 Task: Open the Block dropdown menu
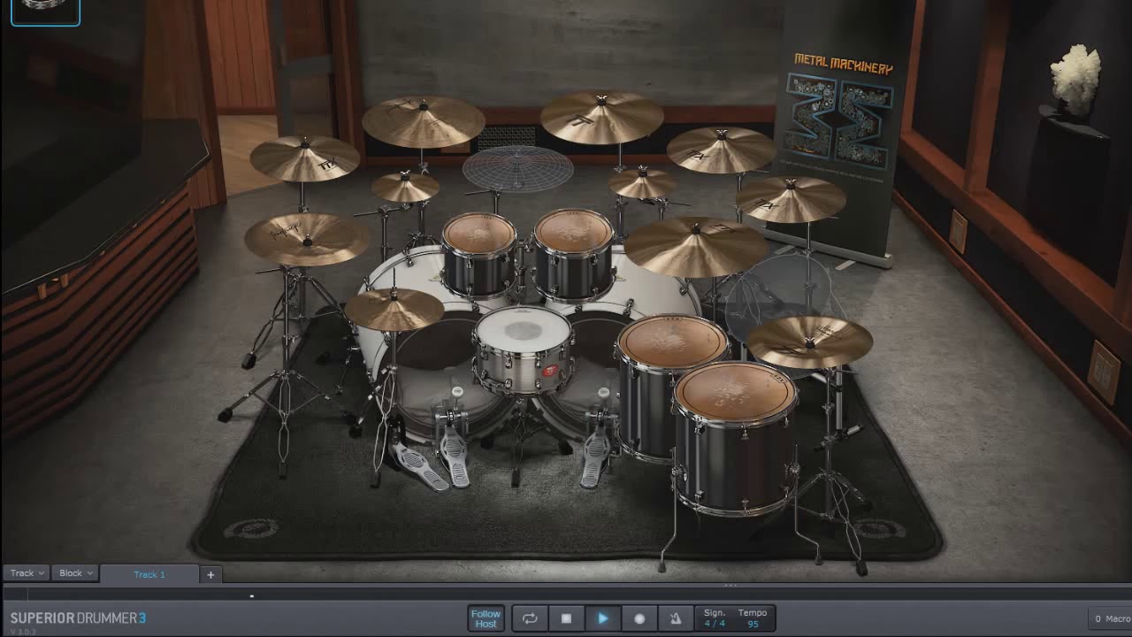pos(75,573)
